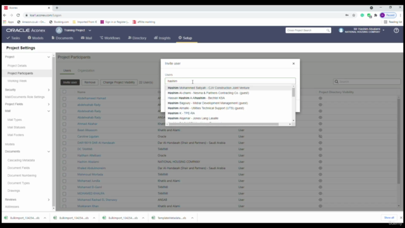Open the help question mark icon
The height and width of the screenshot is (228, 405).
(x=396, y=30)
